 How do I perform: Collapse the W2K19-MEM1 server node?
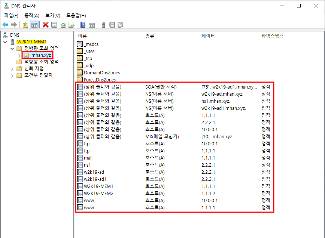(5, 42)
